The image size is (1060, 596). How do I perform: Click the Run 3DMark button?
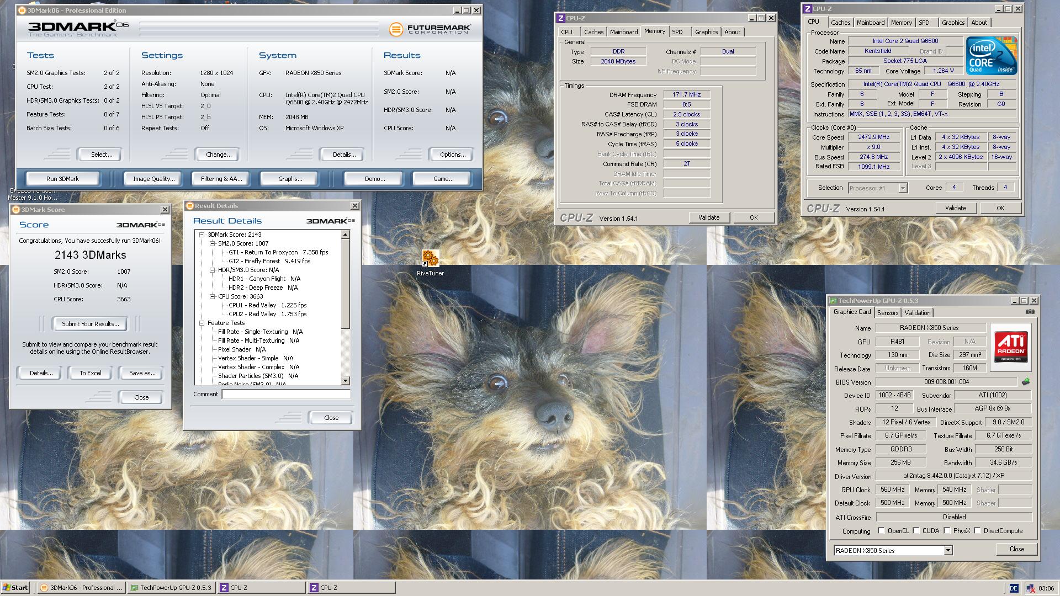pyautogui.click(x=62, y=179)
